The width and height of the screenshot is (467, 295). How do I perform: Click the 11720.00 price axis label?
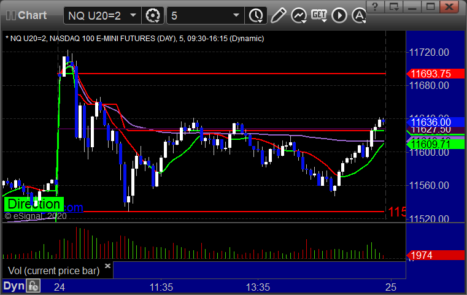(429, 52)
